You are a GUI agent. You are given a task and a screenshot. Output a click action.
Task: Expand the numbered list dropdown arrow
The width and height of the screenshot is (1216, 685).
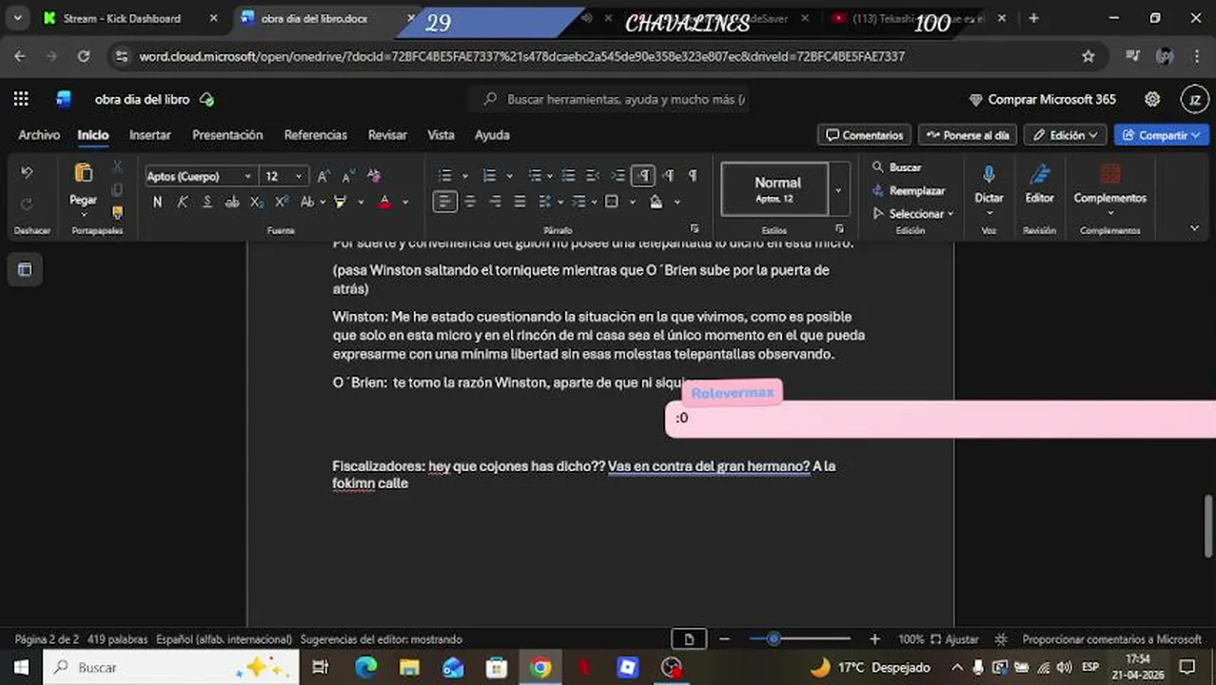pyautogui.click(x=510, y=176)
